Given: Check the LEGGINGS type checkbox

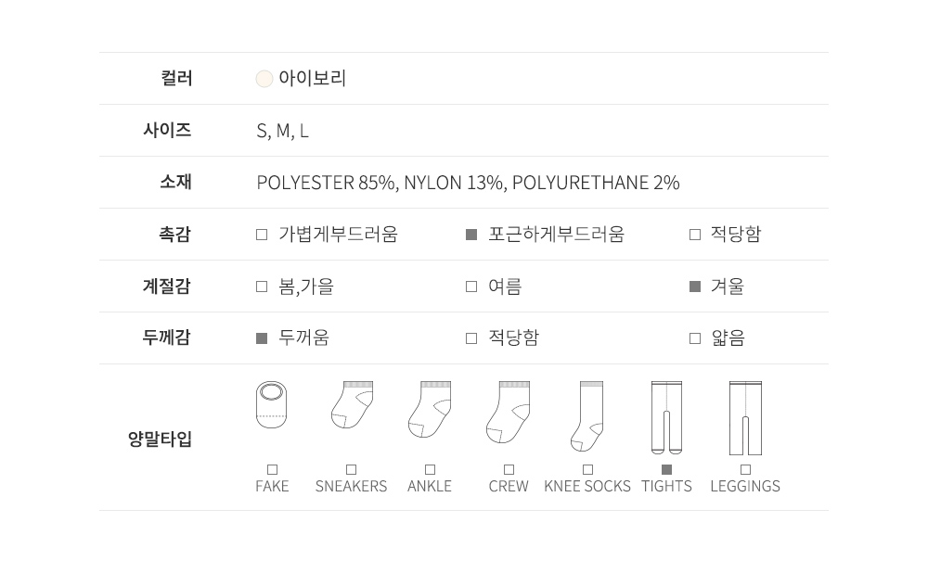Looking at the screenshot, I should [745, 470].
